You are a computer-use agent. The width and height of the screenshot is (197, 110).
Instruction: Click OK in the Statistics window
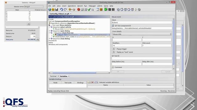pyautogui.click(x=29, y=24)
